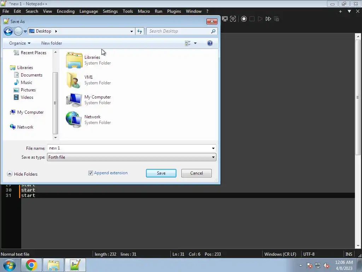Refresh the Desktop location in Save As
This screenshot has height=272, width=362.
[140, 31]
